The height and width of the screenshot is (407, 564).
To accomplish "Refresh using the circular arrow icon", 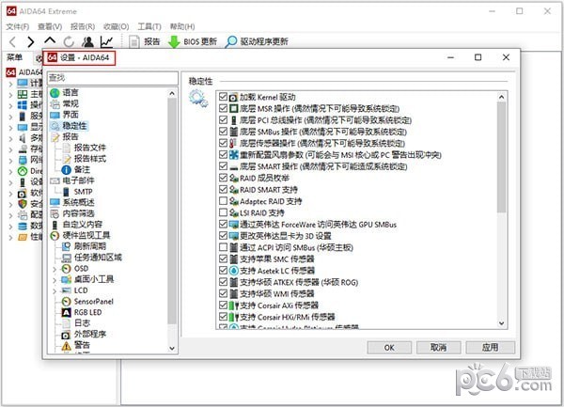I will click(69, 42).
